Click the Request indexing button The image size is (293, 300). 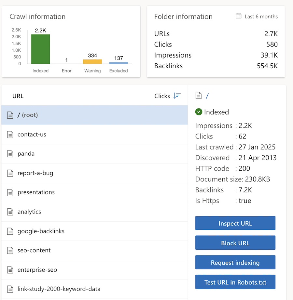235,263
